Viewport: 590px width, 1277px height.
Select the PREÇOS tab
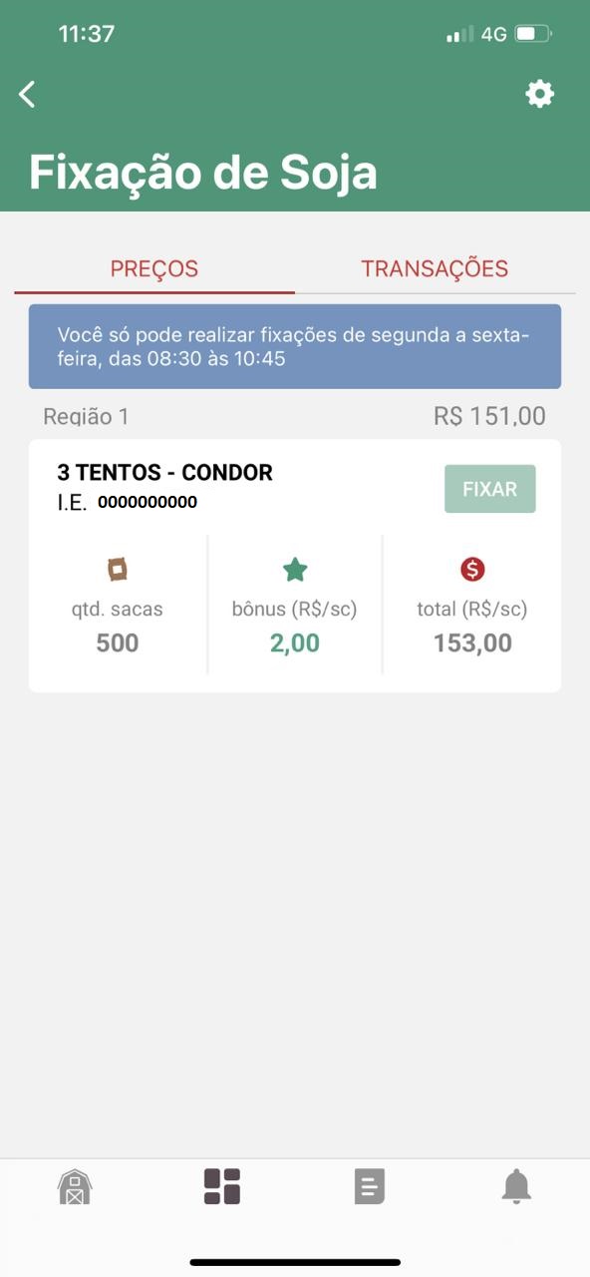(x=154, y=268)
